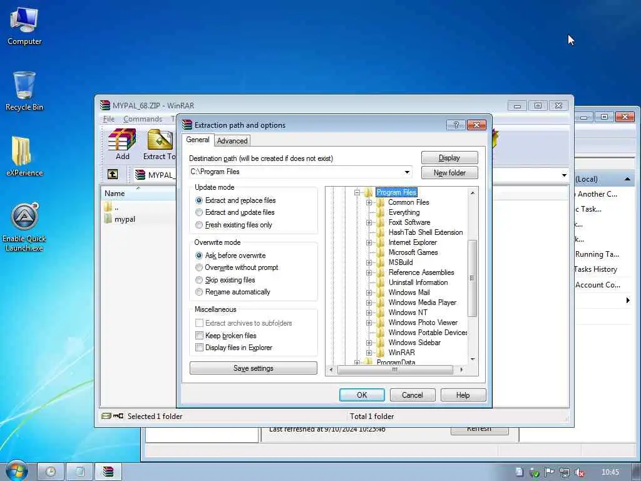
Task: Click the Cancel button
Action: point(412,395)
